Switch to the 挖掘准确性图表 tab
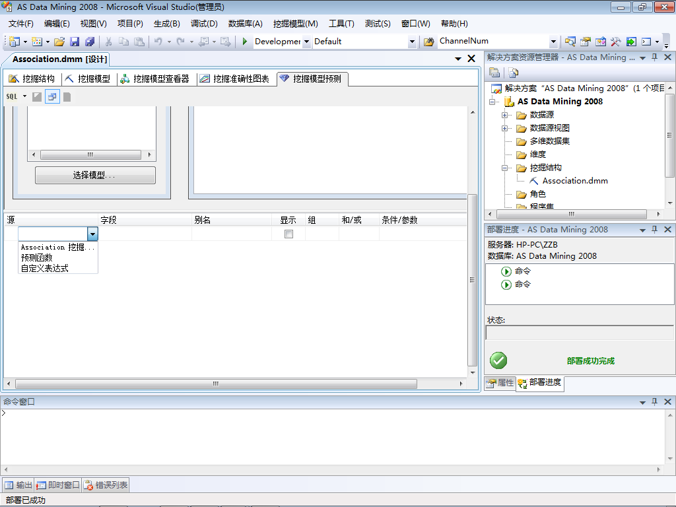This screenshot has height=507, width=676. [x=235, y=79]
